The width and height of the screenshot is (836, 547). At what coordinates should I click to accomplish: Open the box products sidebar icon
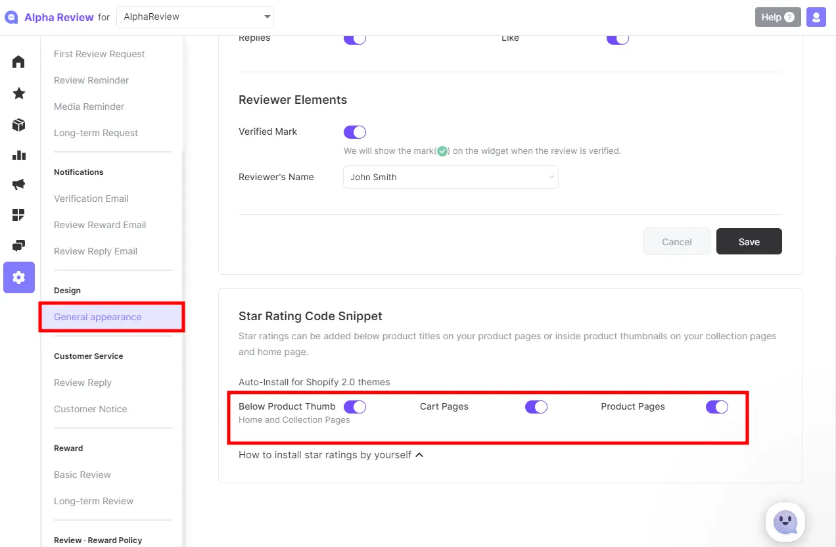click(19, 125)
